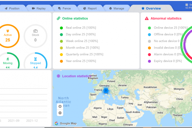Click 'Month online 25 [100%]' entry
Image resolution: width=192 pixels, height=128 pixels.
[x=83, y=48]
